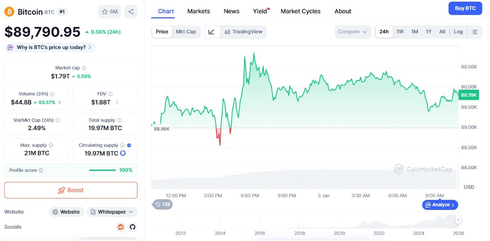
Task: Switch to TradingView chart mode
Action: tap(243, 32)
